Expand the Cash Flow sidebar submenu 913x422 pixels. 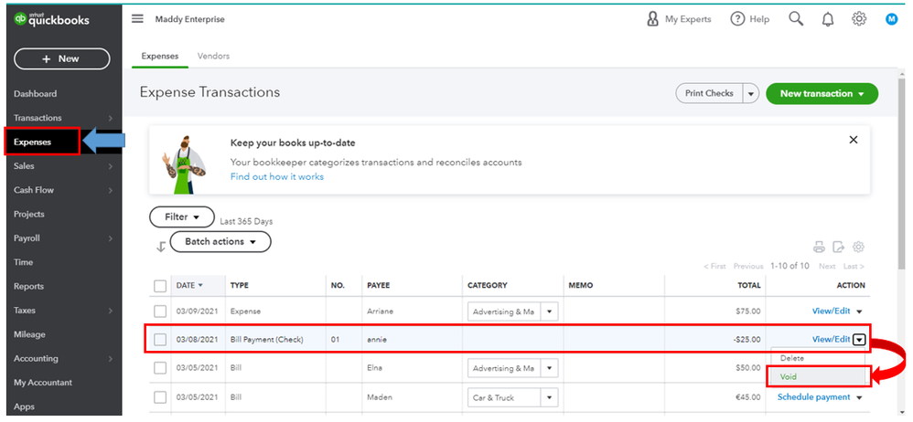tap(111, 190)
